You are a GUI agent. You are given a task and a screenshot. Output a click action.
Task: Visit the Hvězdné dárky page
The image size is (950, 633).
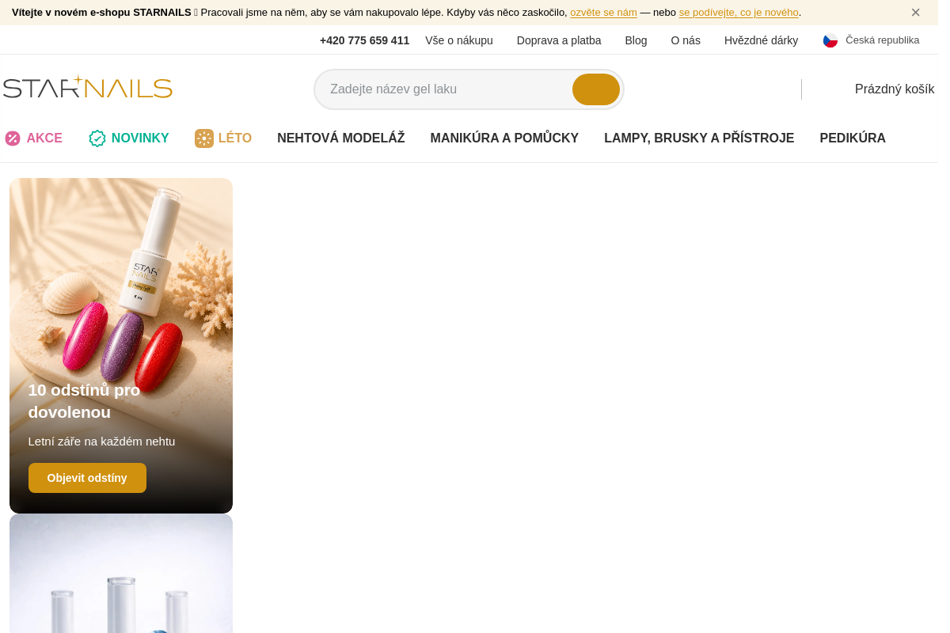pyautogui.click(x=761, y=40)
